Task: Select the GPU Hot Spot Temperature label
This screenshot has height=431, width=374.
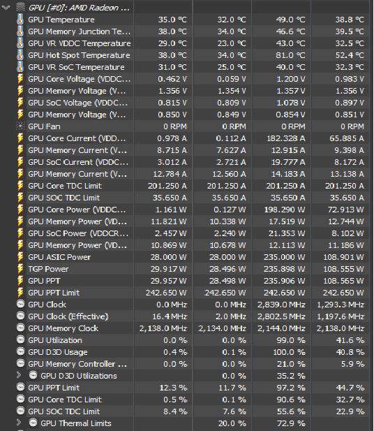Action: coord(79,55)
